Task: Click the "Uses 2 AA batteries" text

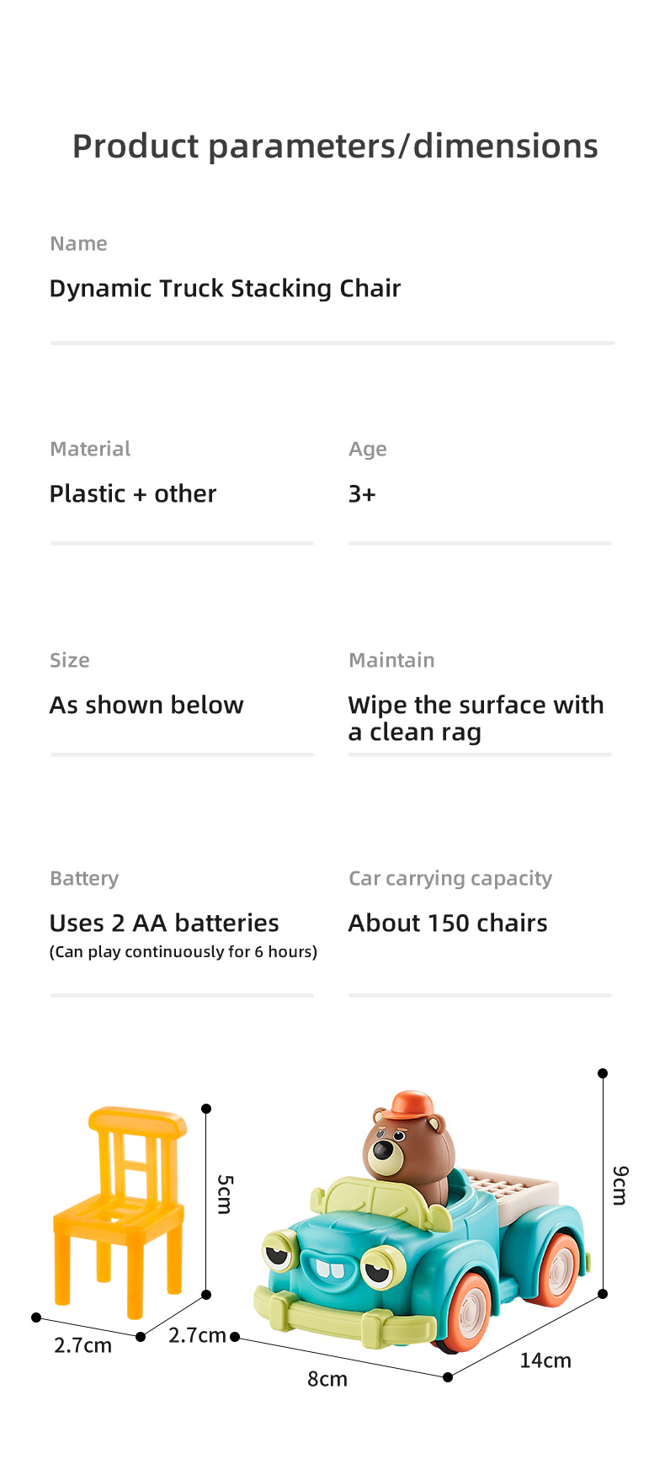Action: [x=164, y=924]
